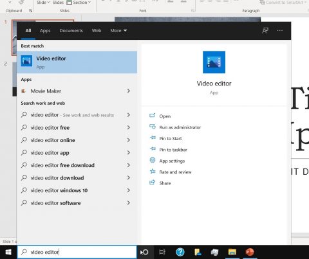Image resolution: width=309 pixels, height=259 pixels.
Task: Expand 'video editor' web results arrow
Action: pyautogui.click(x=129, y=115)
